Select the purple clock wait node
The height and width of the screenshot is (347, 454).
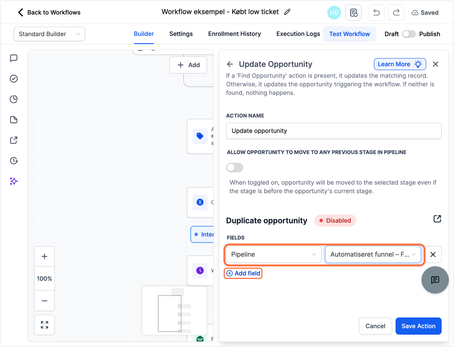tap(200, 271)
